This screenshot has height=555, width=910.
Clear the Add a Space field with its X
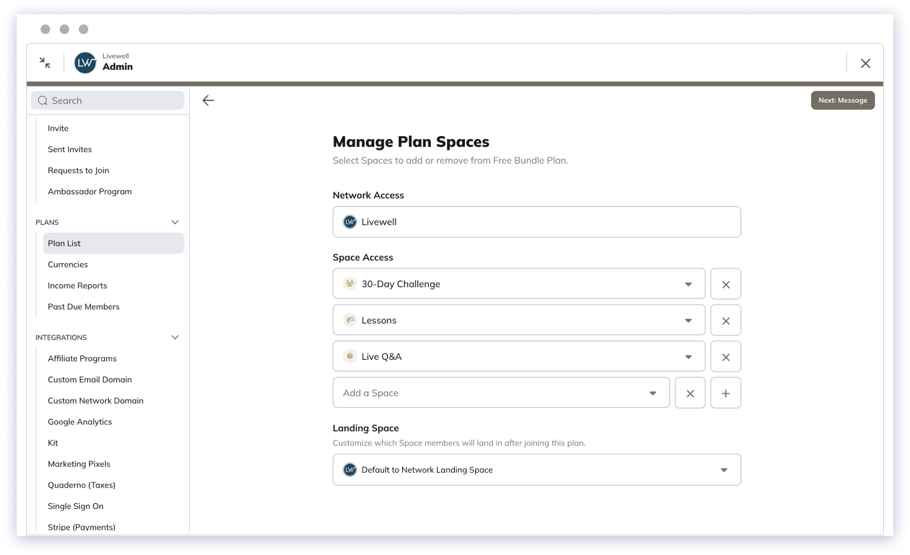coord(690,393)
